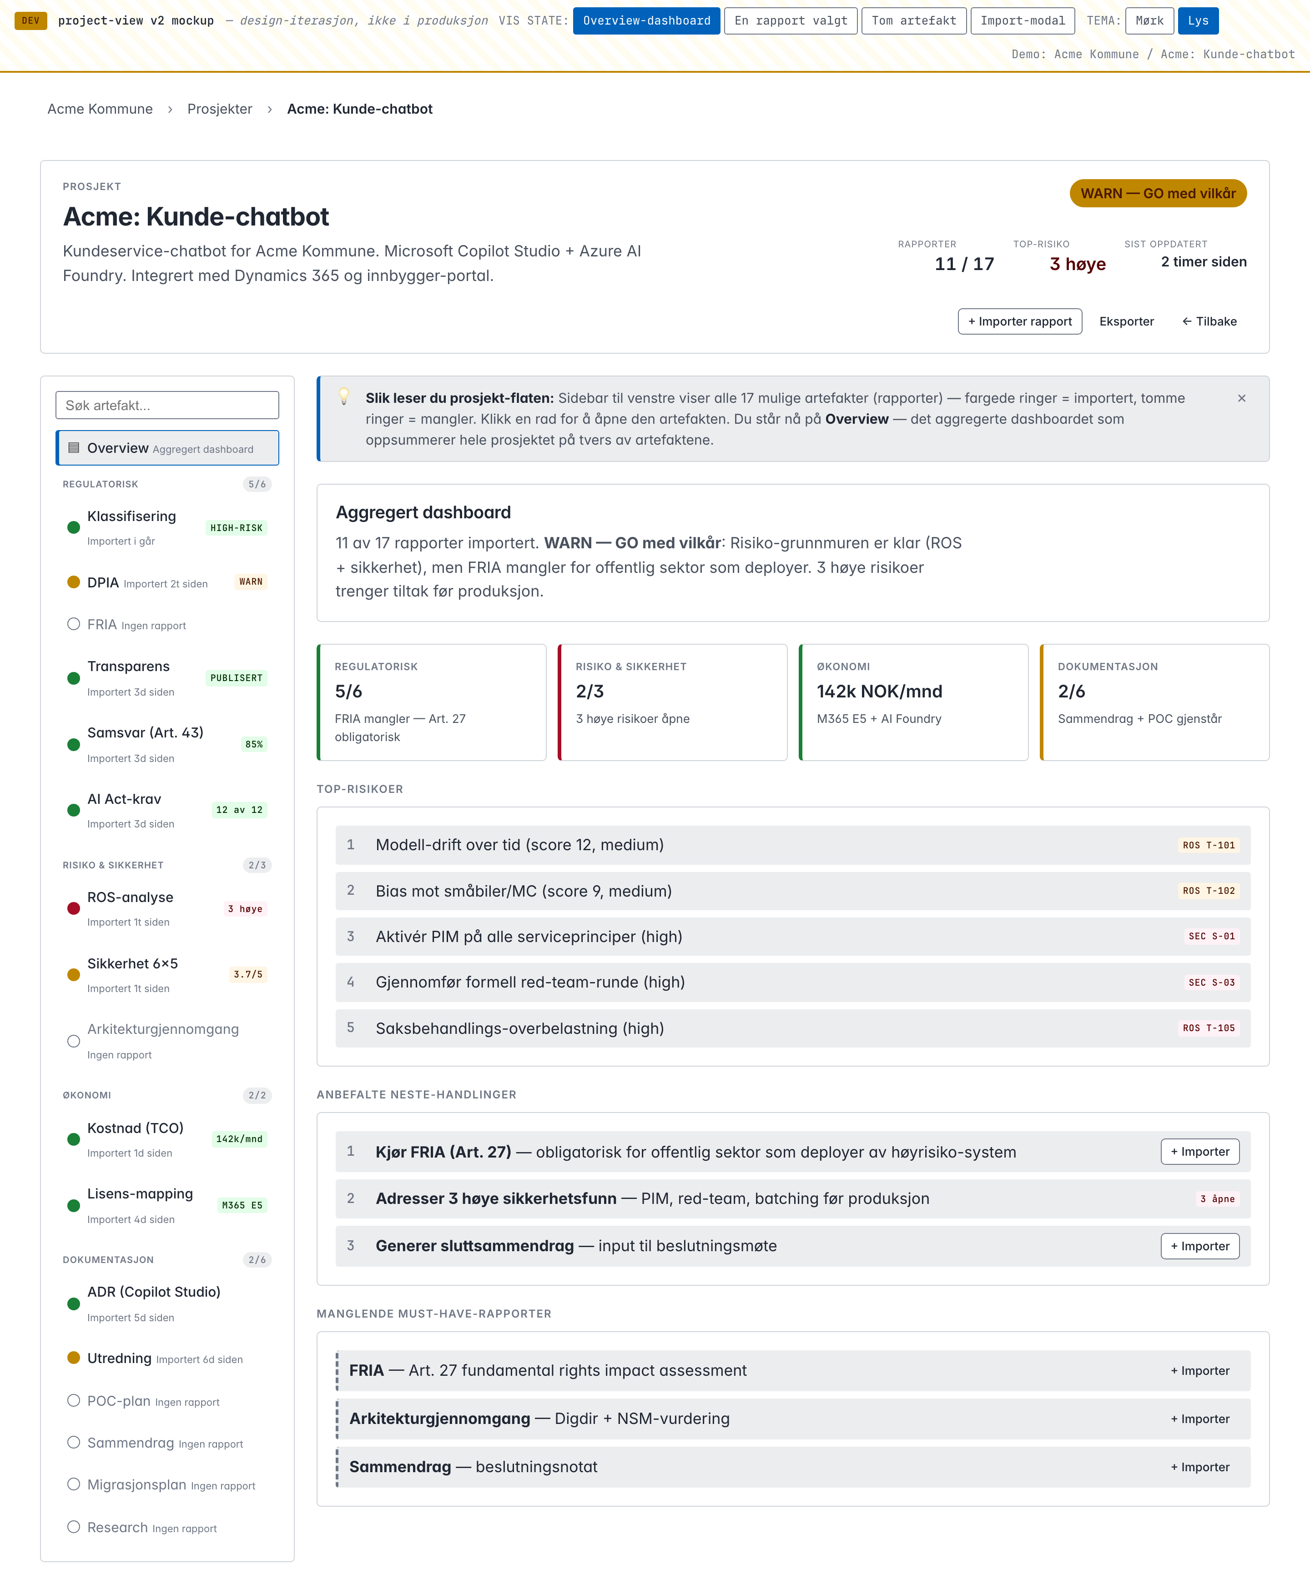Open the Dokumentasjon 2/6 card
This screenshot has height=1584, width=1310.
[1154, 702]
